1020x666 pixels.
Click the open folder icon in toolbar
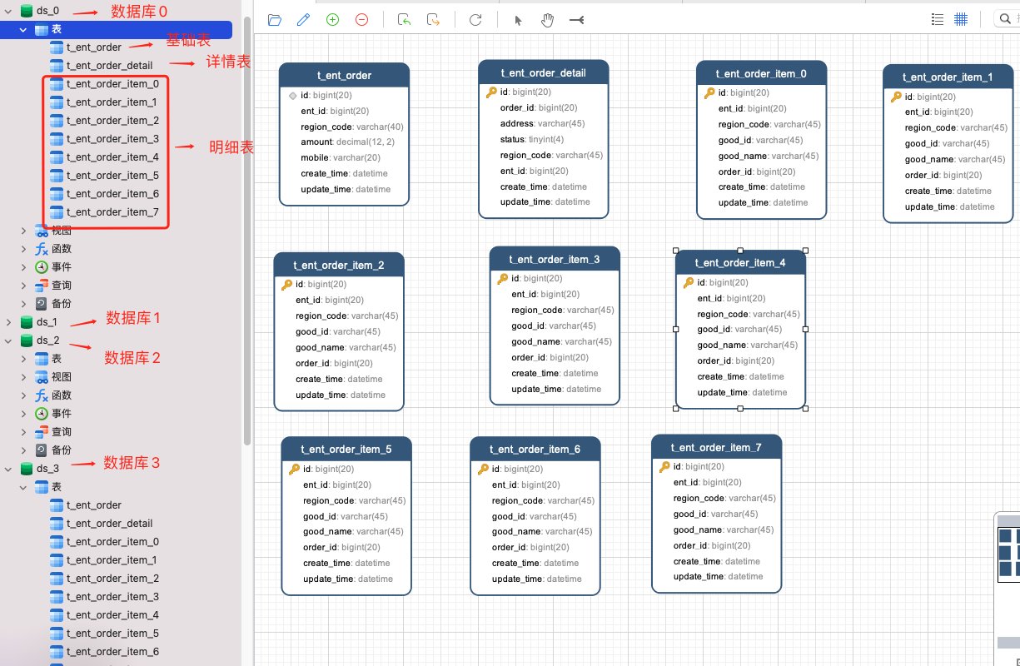[274, 20]
